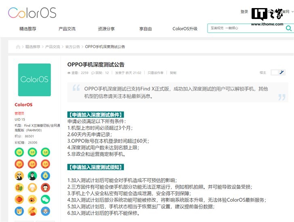Click the blue tool icon beside 楼主
Screen dimensions: 294x222
281,72
